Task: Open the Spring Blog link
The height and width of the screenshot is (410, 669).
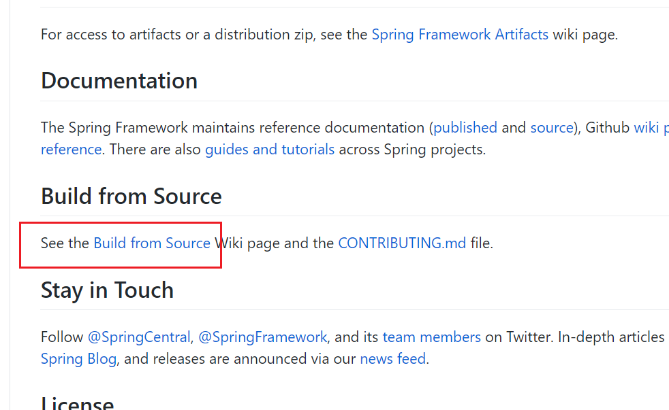Action: (x=78, y=359)
